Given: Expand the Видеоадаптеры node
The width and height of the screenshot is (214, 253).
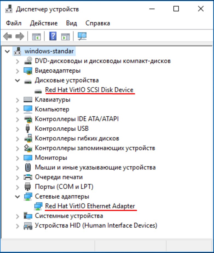Looking at the screenshot, I should point(17,71).
